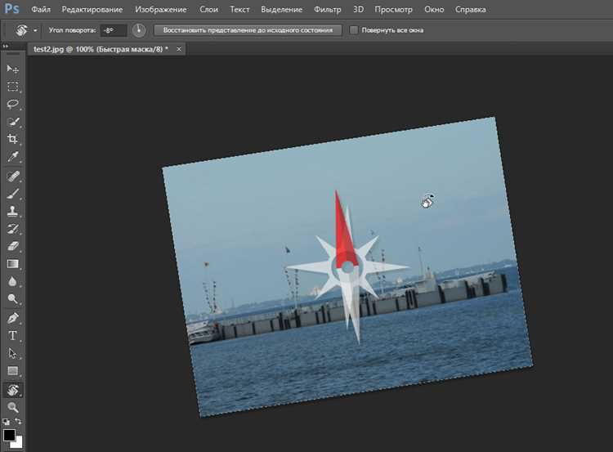Select the test2.jpg document tab
Viewport: 613px width, 452px height.
click(101, 49)
